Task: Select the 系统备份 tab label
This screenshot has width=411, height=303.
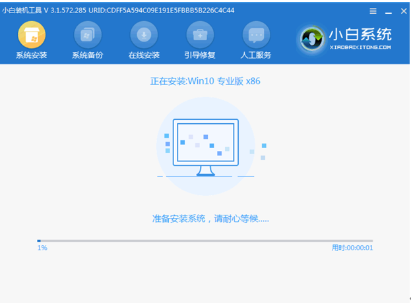Action: pos(88,55)
